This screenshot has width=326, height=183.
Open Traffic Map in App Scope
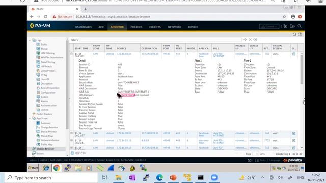click(46, 144)
